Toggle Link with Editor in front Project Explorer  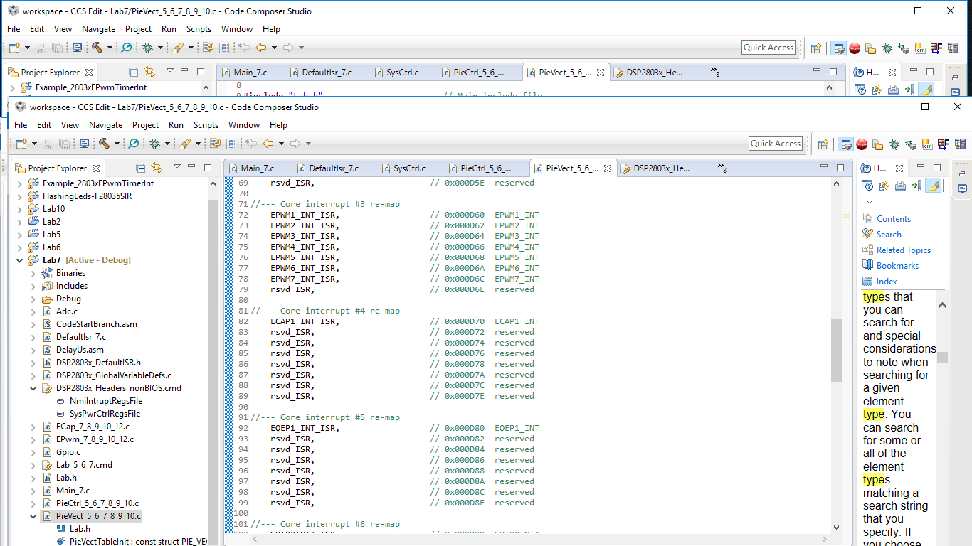pyautogui.click(x=156, y=168)
